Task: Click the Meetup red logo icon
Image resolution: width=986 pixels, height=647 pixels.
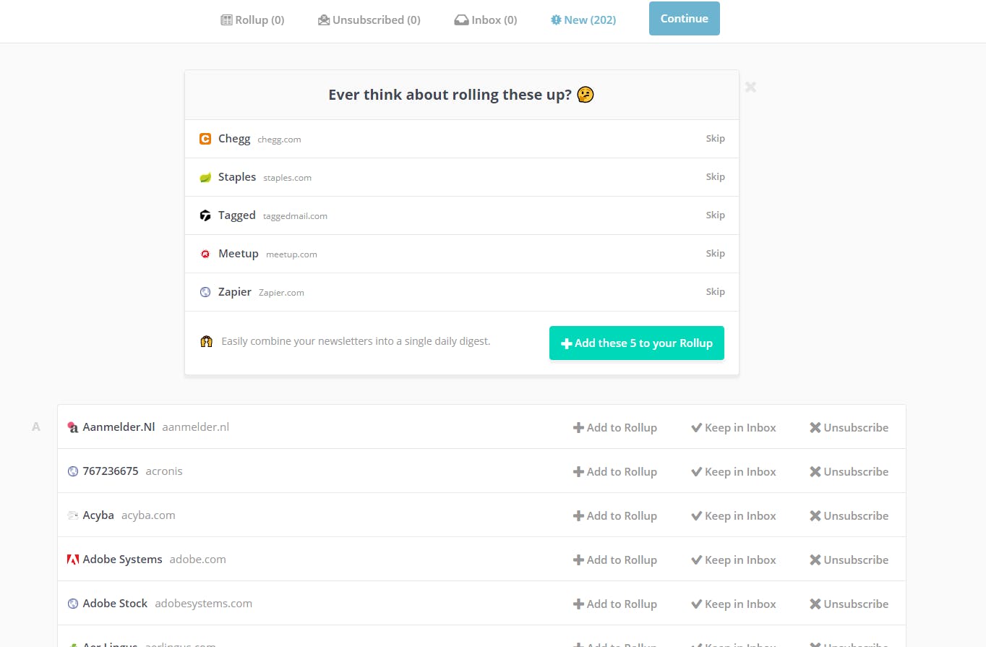Action: [205, 254]
